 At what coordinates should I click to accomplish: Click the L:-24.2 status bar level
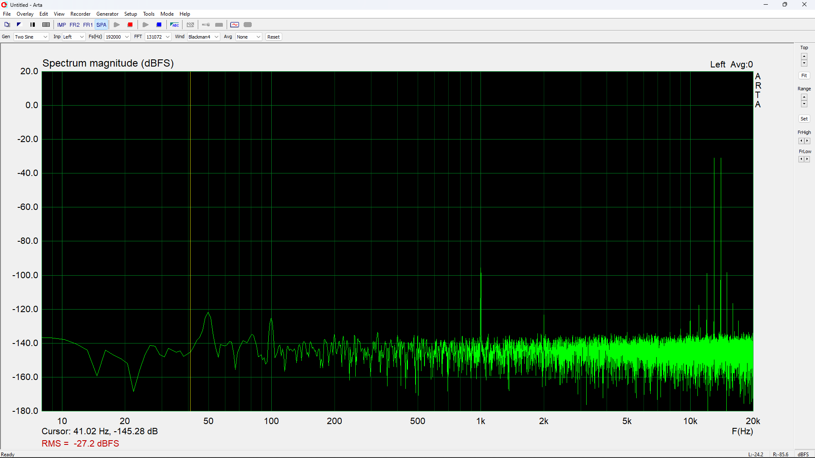point(756,455)
